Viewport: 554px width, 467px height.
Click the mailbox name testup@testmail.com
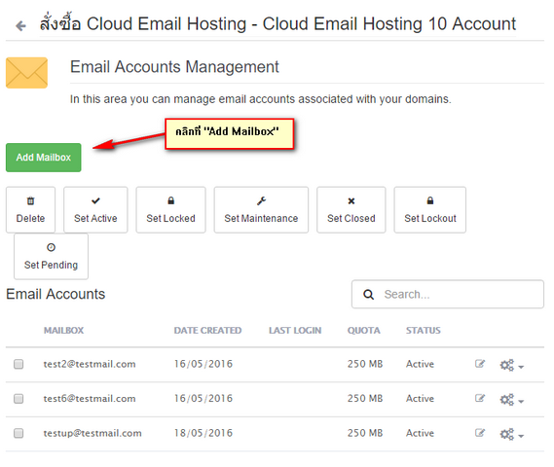tap(92, 433)
